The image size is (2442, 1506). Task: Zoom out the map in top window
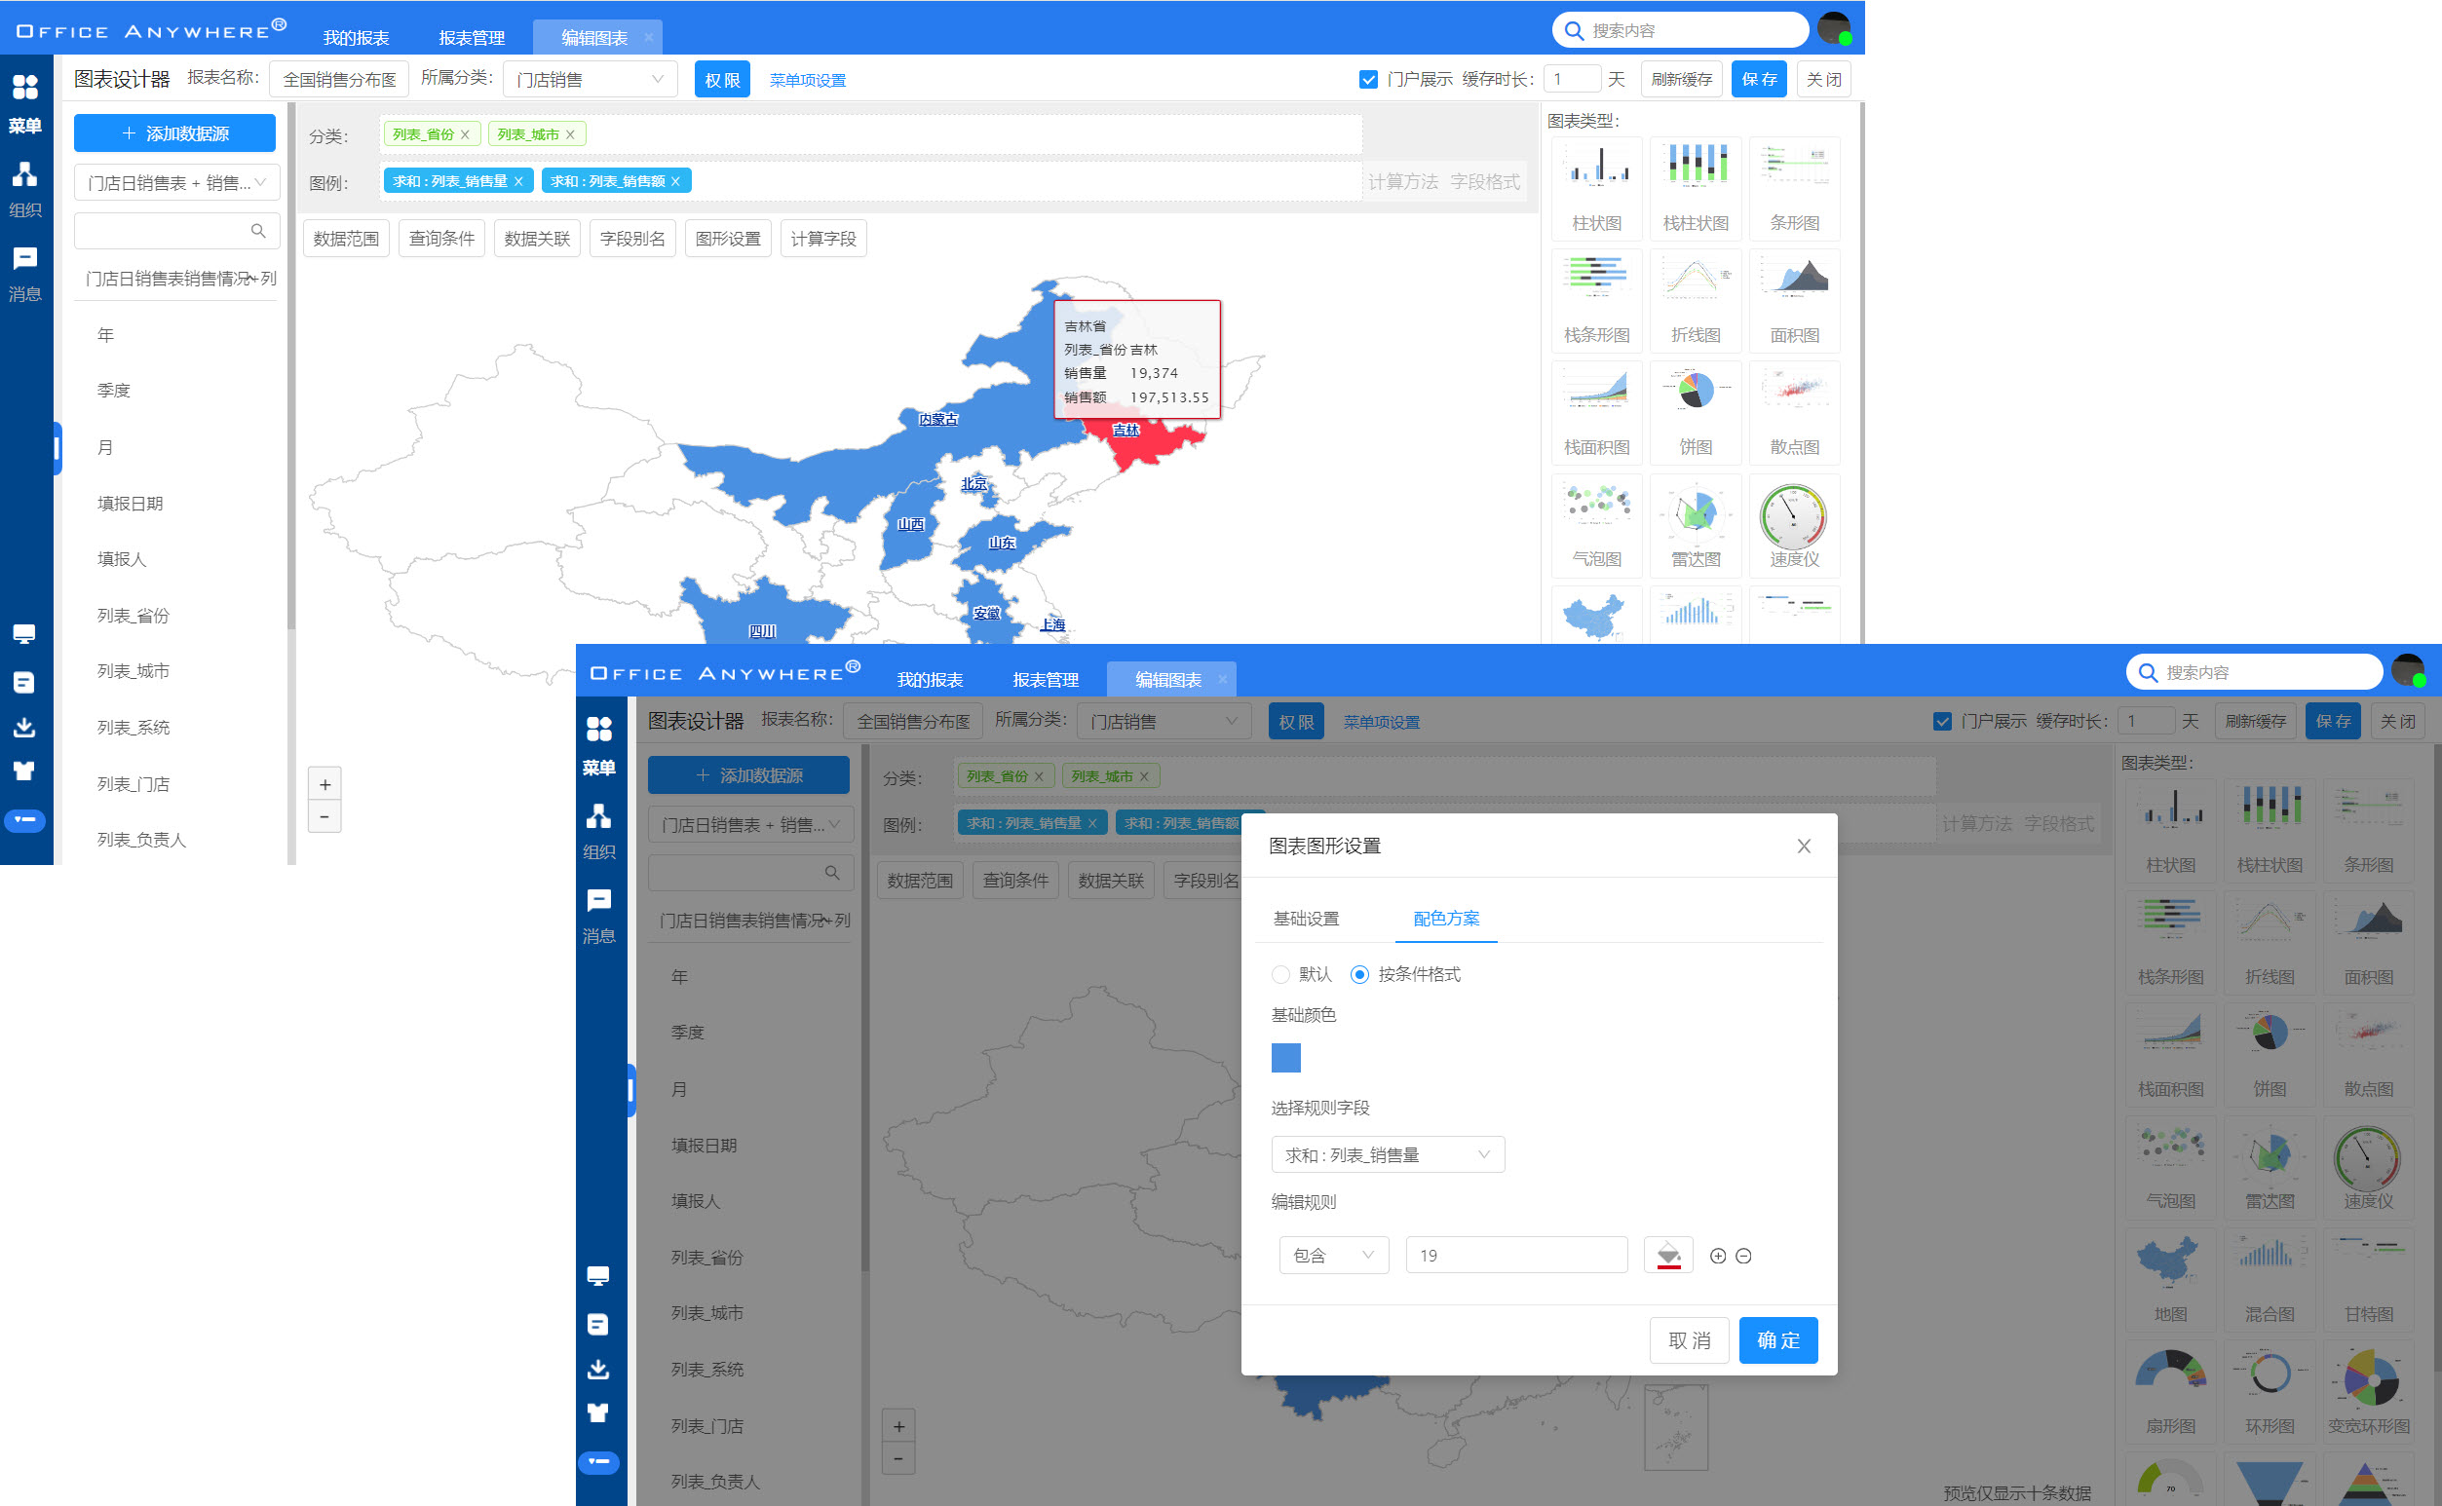324,815
